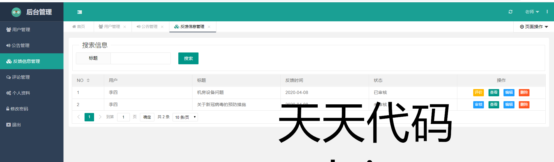Go to next page arrow
Viewport: 554px width, 162px height.
coord(100,117)
